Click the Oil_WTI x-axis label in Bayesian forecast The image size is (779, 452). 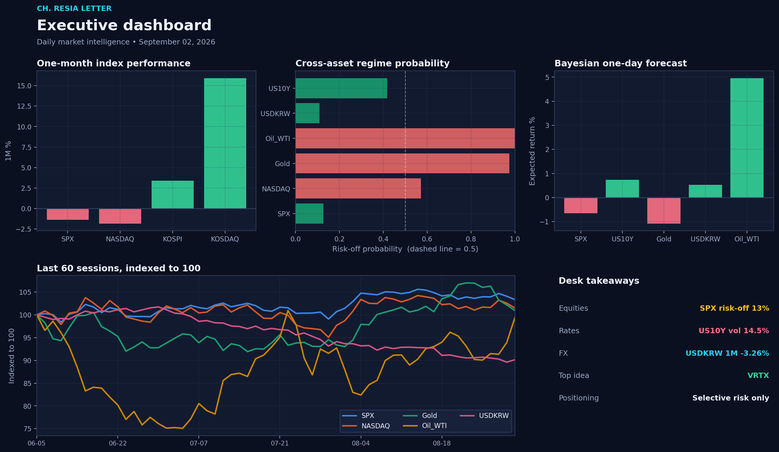click(x=747, y=239)
